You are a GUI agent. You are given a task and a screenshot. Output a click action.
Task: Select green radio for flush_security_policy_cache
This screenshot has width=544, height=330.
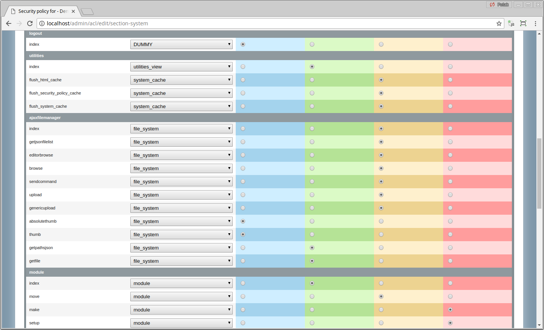pyautogui.click(x=312, y=93)
